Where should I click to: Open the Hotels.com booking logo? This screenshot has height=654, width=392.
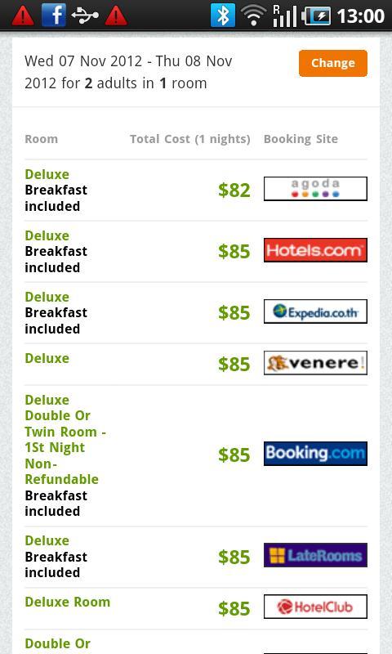point(315,250)
